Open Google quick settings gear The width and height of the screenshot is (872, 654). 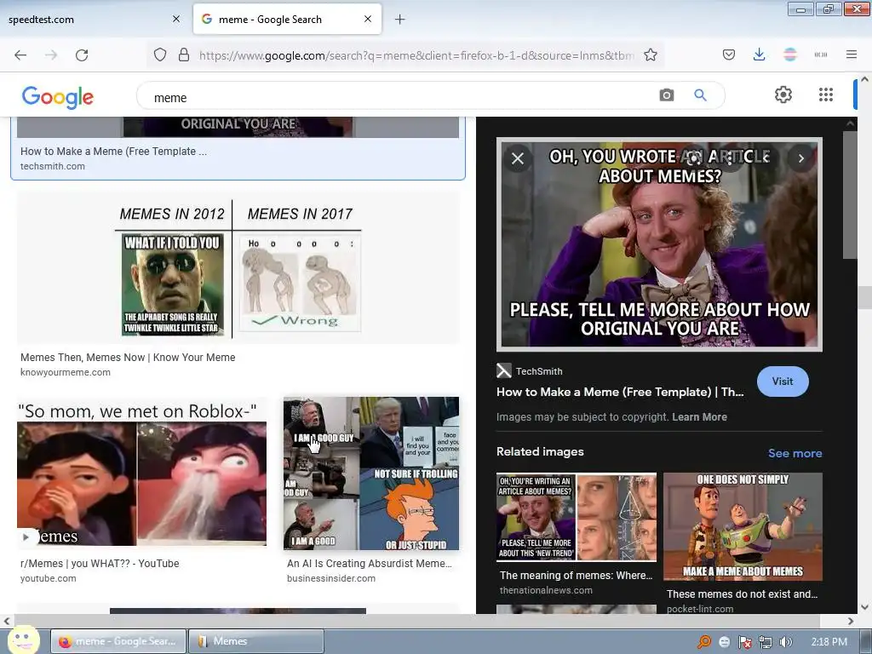[783, 95]
